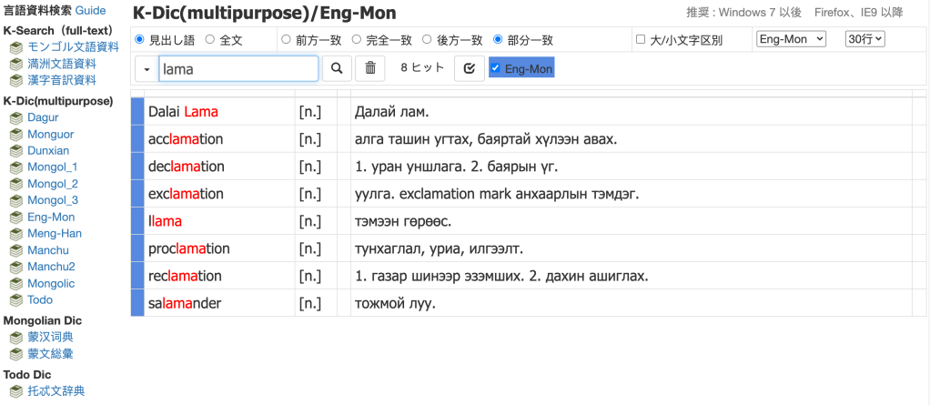The height and width of the screenshot is (405, 930).
Task: Expand the search history dropdown arrow
Action: click(147, 68)
